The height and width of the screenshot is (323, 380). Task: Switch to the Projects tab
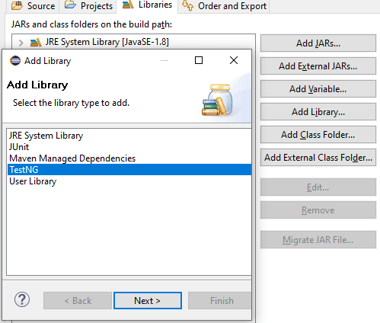[x=88, y=6]
